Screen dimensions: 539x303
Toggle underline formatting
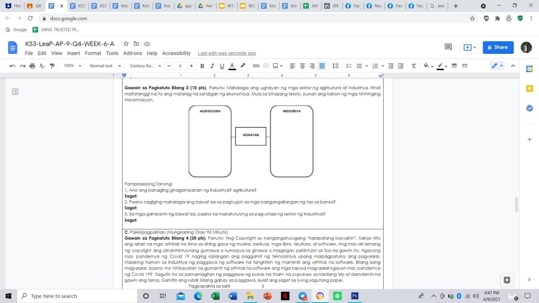222,66
